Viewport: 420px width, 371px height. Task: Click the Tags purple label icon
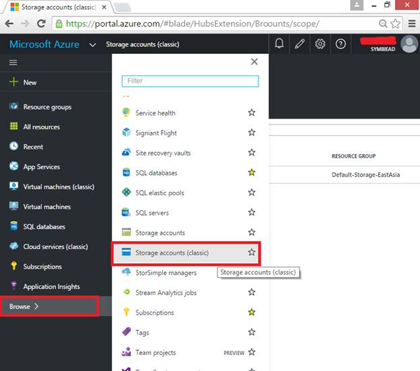tap(126, 332)
